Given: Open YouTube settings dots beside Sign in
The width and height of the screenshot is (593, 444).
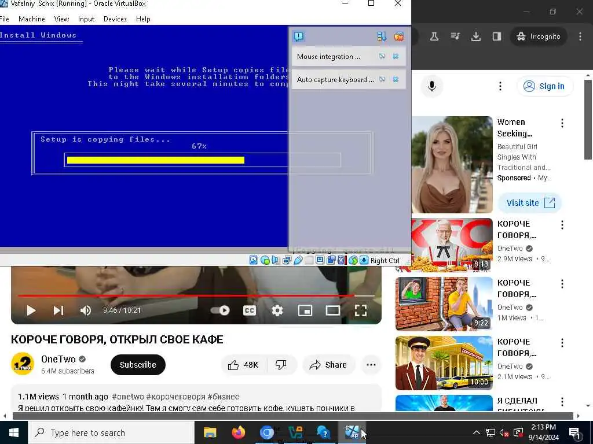Looking at the screenshot, I should coord(500,86).
